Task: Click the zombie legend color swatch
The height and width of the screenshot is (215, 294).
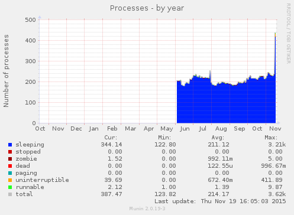Action: (x=10, y=159)
